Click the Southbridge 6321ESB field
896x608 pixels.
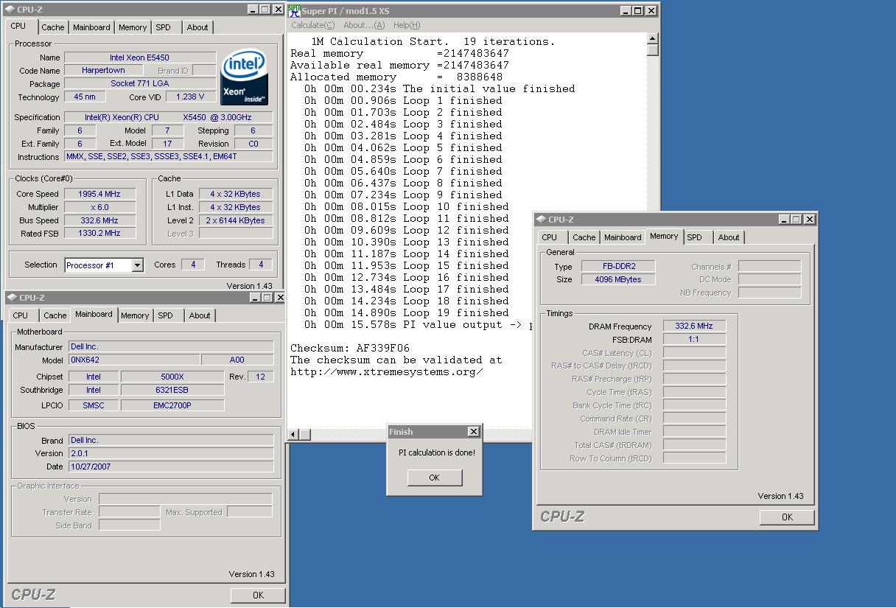pos(172,391)
